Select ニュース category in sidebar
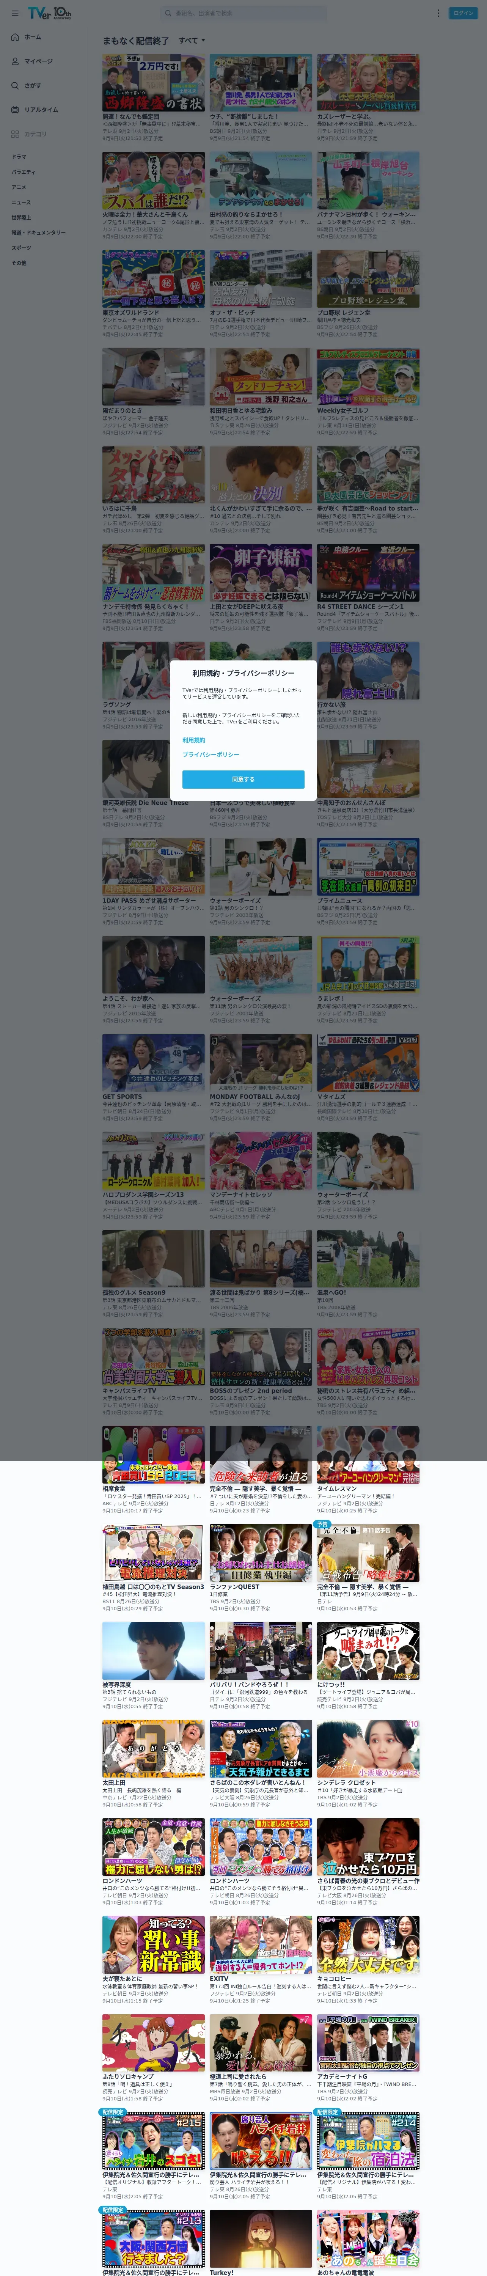 pyautogui.click(x=20, y=201)
